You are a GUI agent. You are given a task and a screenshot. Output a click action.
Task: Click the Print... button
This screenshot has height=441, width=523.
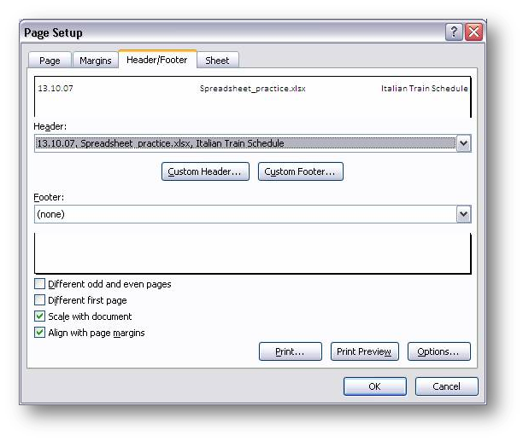click(x=290, y=351)
